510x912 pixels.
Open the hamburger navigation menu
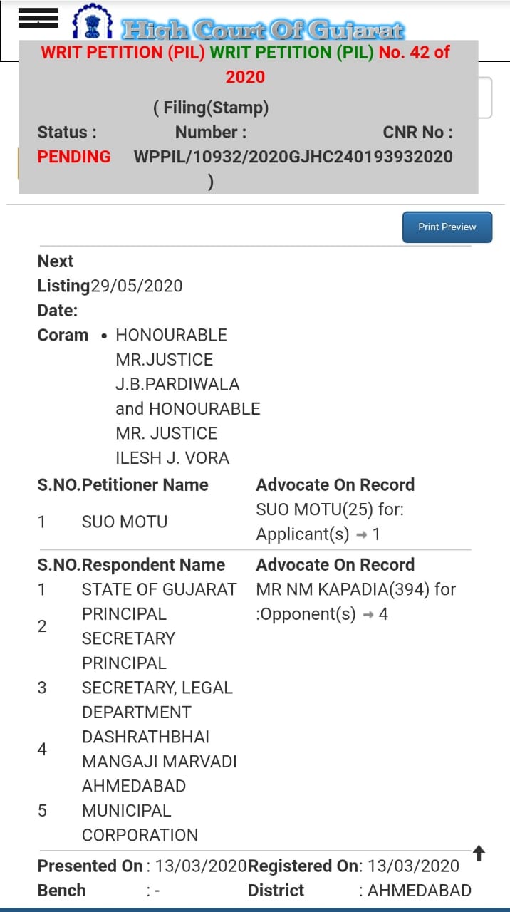pyautogui.click(x=38, y=19)
